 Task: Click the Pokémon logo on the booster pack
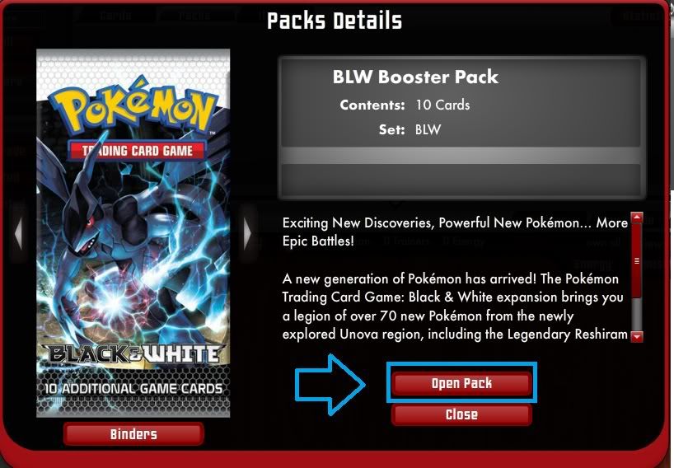click(x=134, y=107)
